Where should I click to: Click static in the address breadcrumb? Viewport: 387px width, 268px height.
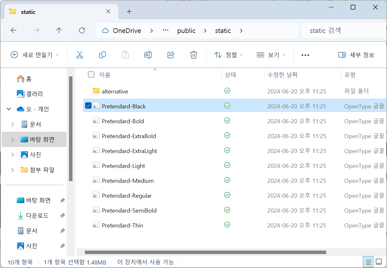223,31
